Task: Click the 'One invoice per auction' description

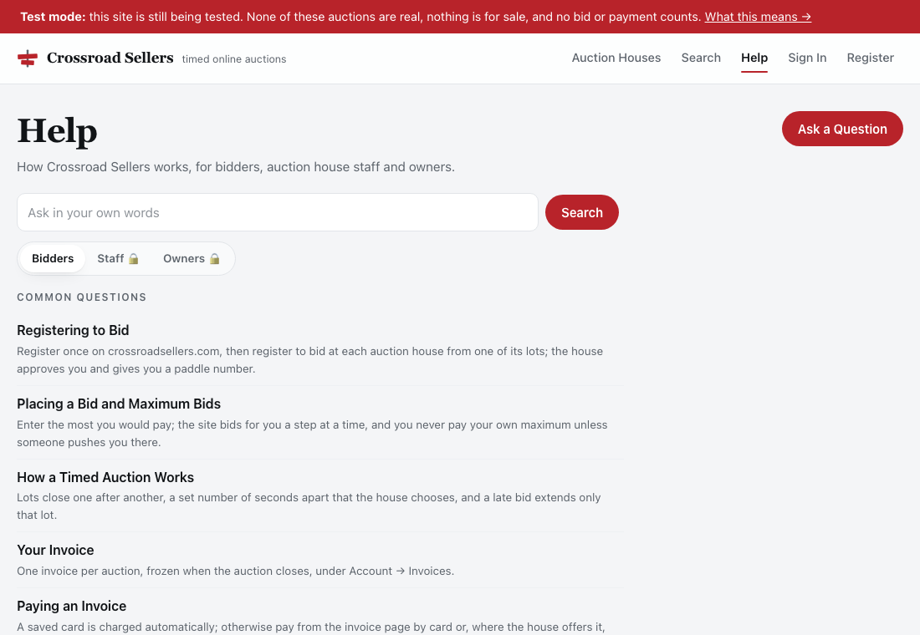Action: [235, 571]
